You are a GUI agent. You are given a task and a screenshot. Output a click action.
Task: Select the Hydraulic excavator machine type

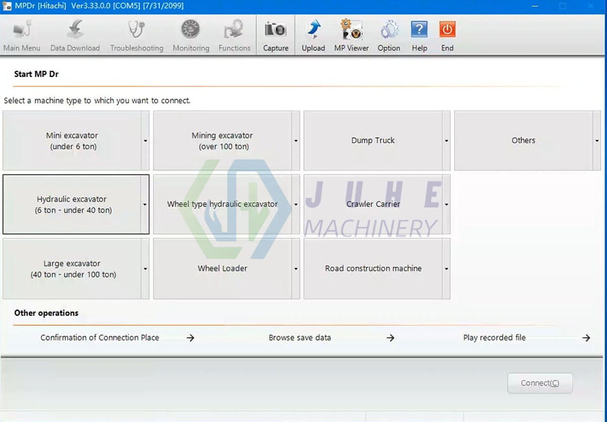pos(71,204)
